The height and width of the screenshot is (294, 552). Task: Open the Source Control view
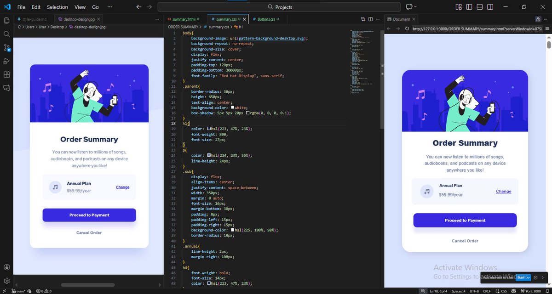point(6,48)
